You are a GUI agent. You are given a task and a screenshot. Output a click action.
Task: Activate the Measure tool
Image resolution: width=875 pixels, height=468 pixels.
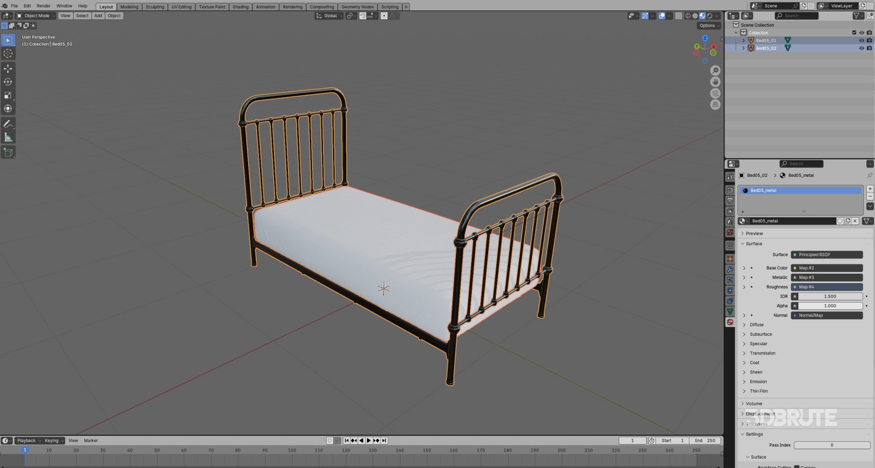[x=8, y=137]
